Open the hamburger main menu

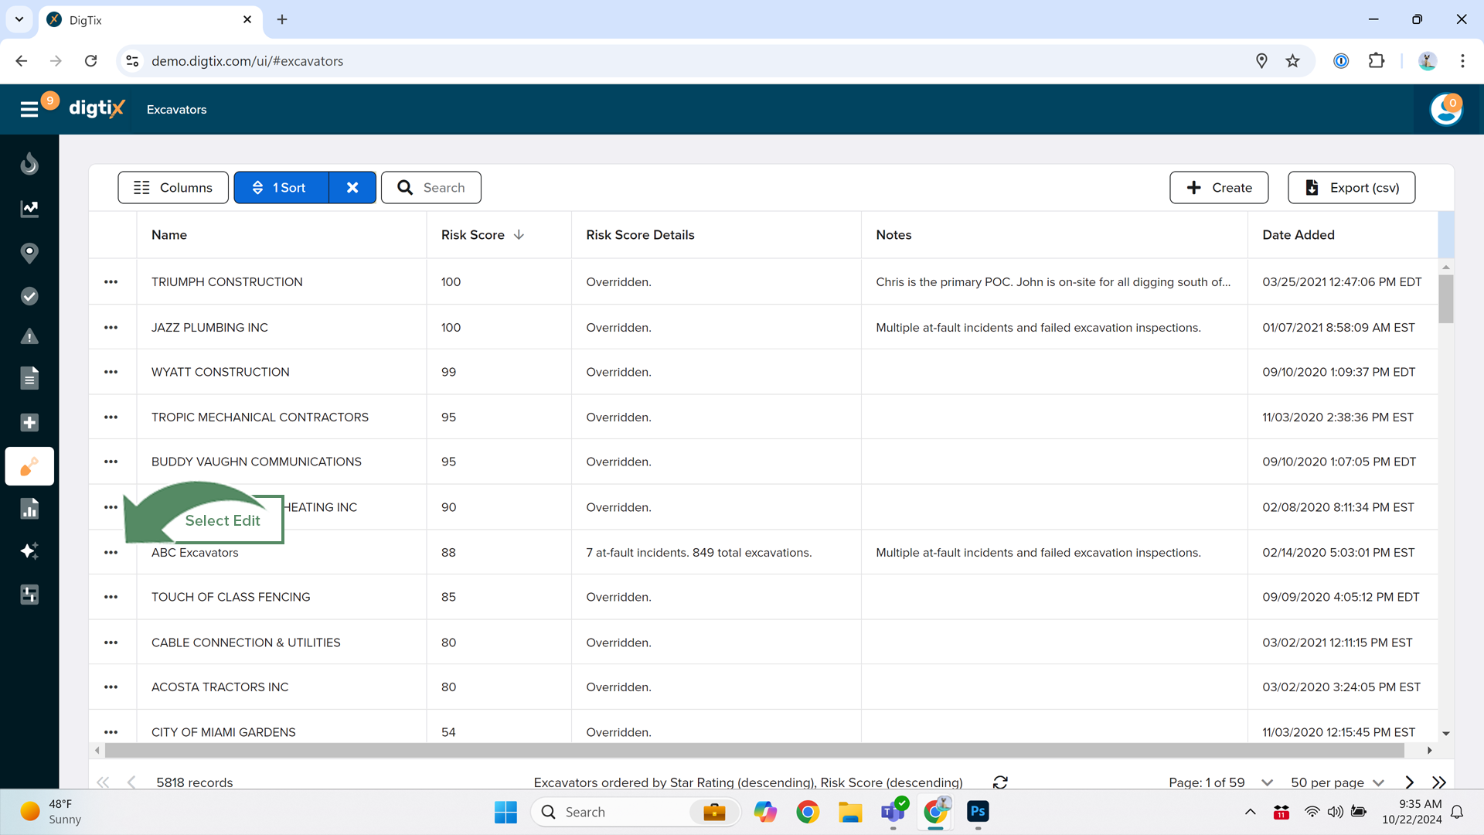29,110
